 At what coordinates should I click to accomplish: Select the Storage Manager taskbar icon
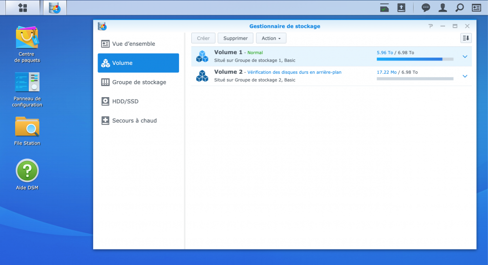tap(55, 8)
